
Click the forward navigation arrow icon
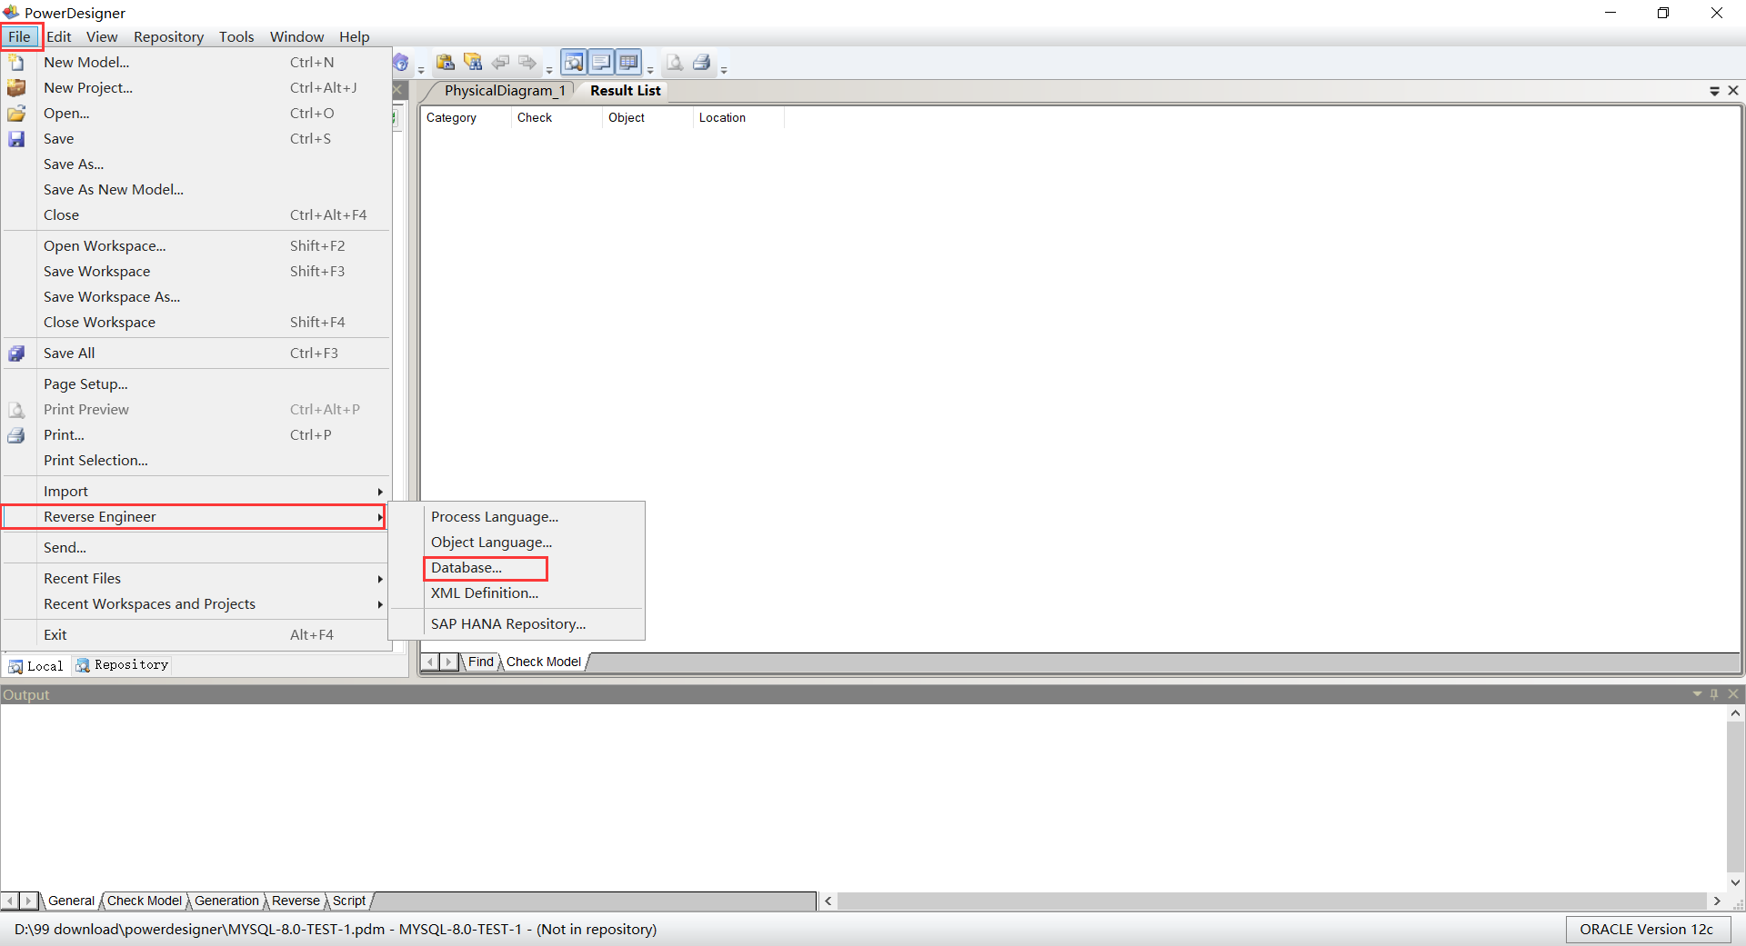[527, 62]
